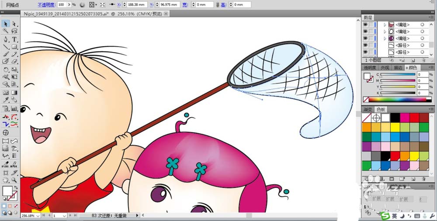This screenshot has height=221, width=437.
Task: Select the Direct Selection tool
Action: 14,24
